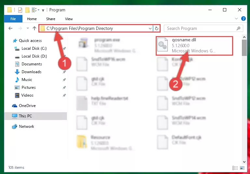250x174 pixels.
Task: Select the DefaultFont.cjk file
Action: tap(180, 142)
